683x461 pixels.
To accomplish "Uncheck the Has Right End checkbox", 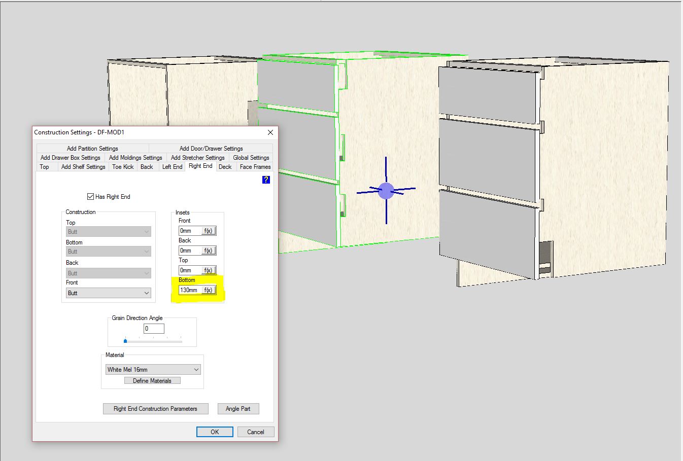I will [x=91, y=197].
